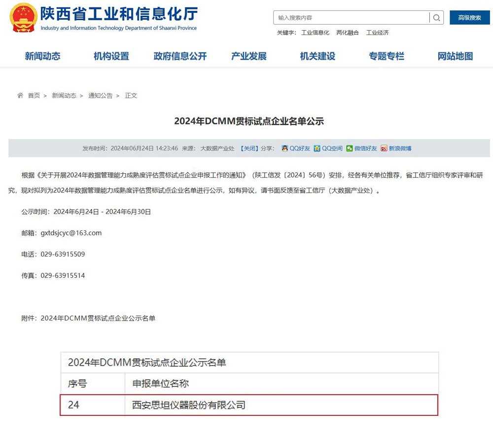
Task: Open the 网站地图 page
Action: point(455,56)
